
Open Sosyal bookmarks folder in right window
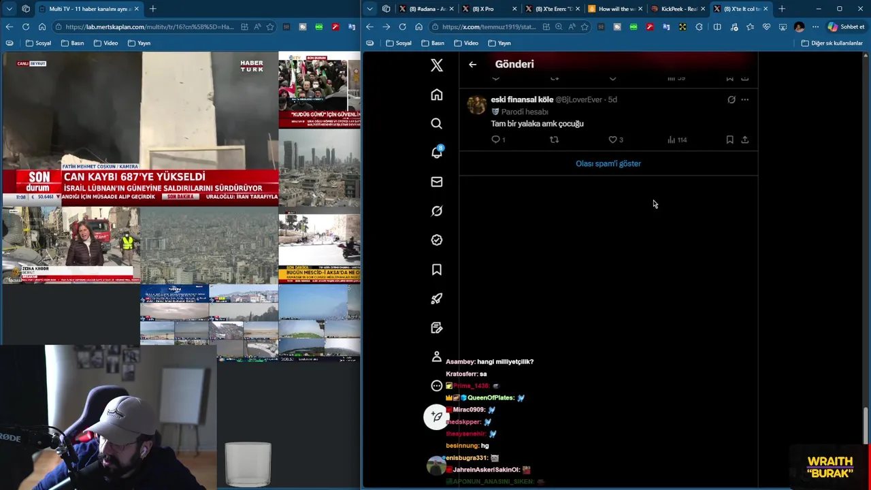[399, 43]
